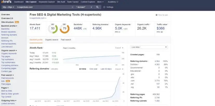215x106 pixels.
Task: Switch to the Backlink profile tab
Action: 36,40
